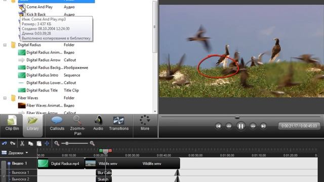This screenshot has height=182, width=324.
Task: Click the red selection end marker
Action: (x=110, y=151)
